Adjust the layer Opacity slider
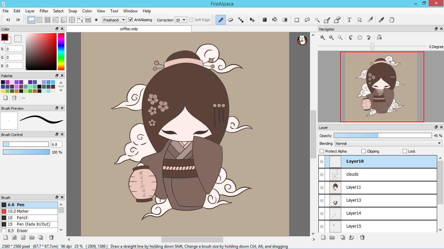Image resolution: width=444 pixels, height=249 pixels. [x=383, y=135]
